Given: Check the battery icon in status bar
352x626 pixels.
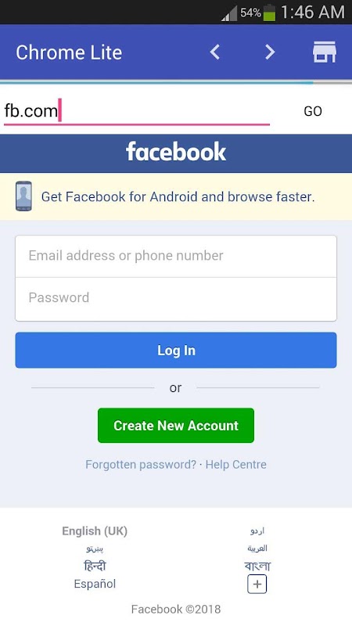Looking at the screenshot, I should (x=269, y=13).
